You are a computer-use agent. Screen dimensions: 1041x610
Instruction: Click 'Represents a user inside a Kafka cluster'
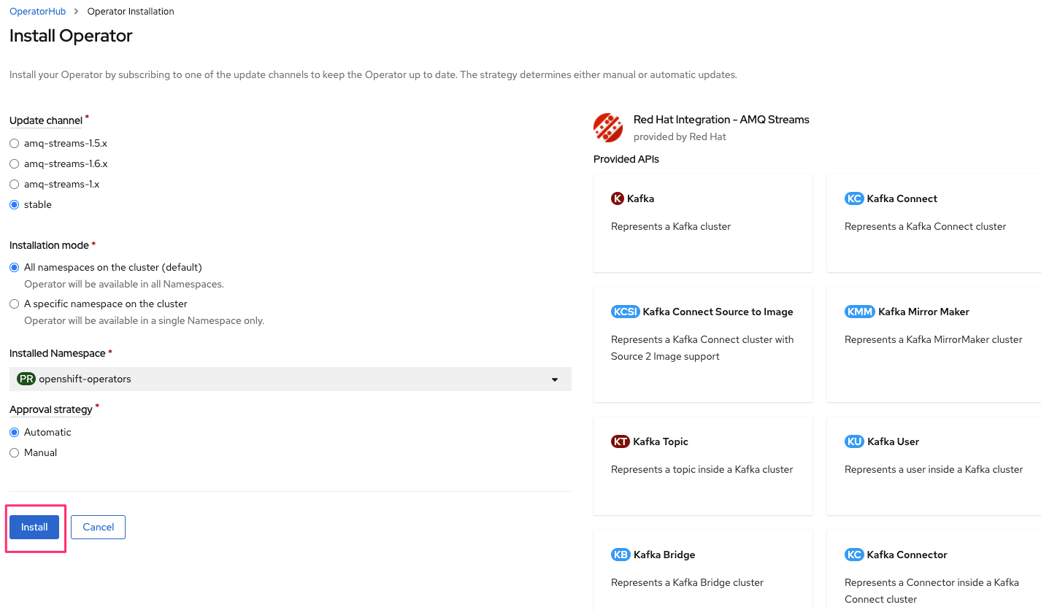click(934, 469)
